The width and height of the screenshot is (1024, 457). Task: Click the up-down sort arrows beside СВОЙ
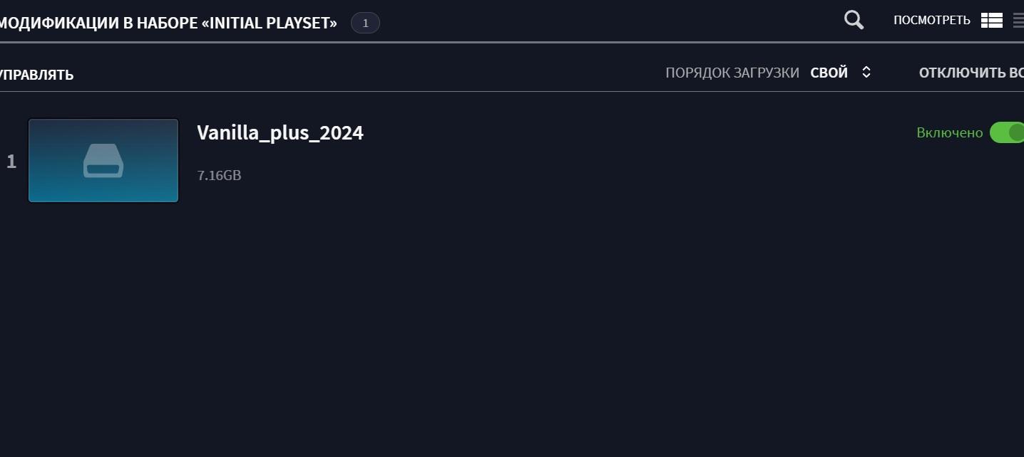coord(866,72)
